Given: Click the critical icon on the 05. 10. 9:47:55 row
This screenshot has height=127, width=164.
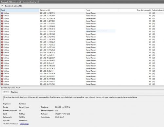Looking at the screenshot, I should pos(2,55).
